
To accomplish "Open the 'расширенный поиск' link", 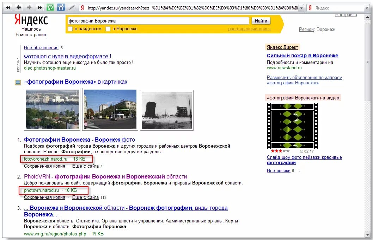I will [x=249, y=29].
